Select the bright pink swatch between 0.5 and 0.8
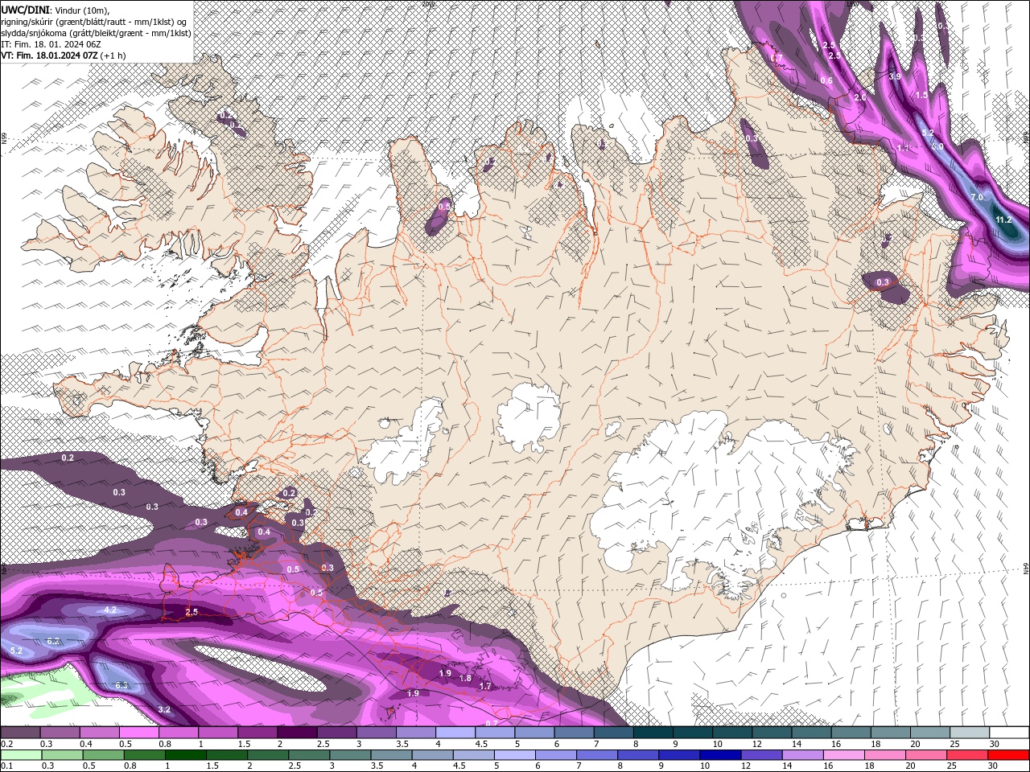1030x772 pixels. coord(139,733)
